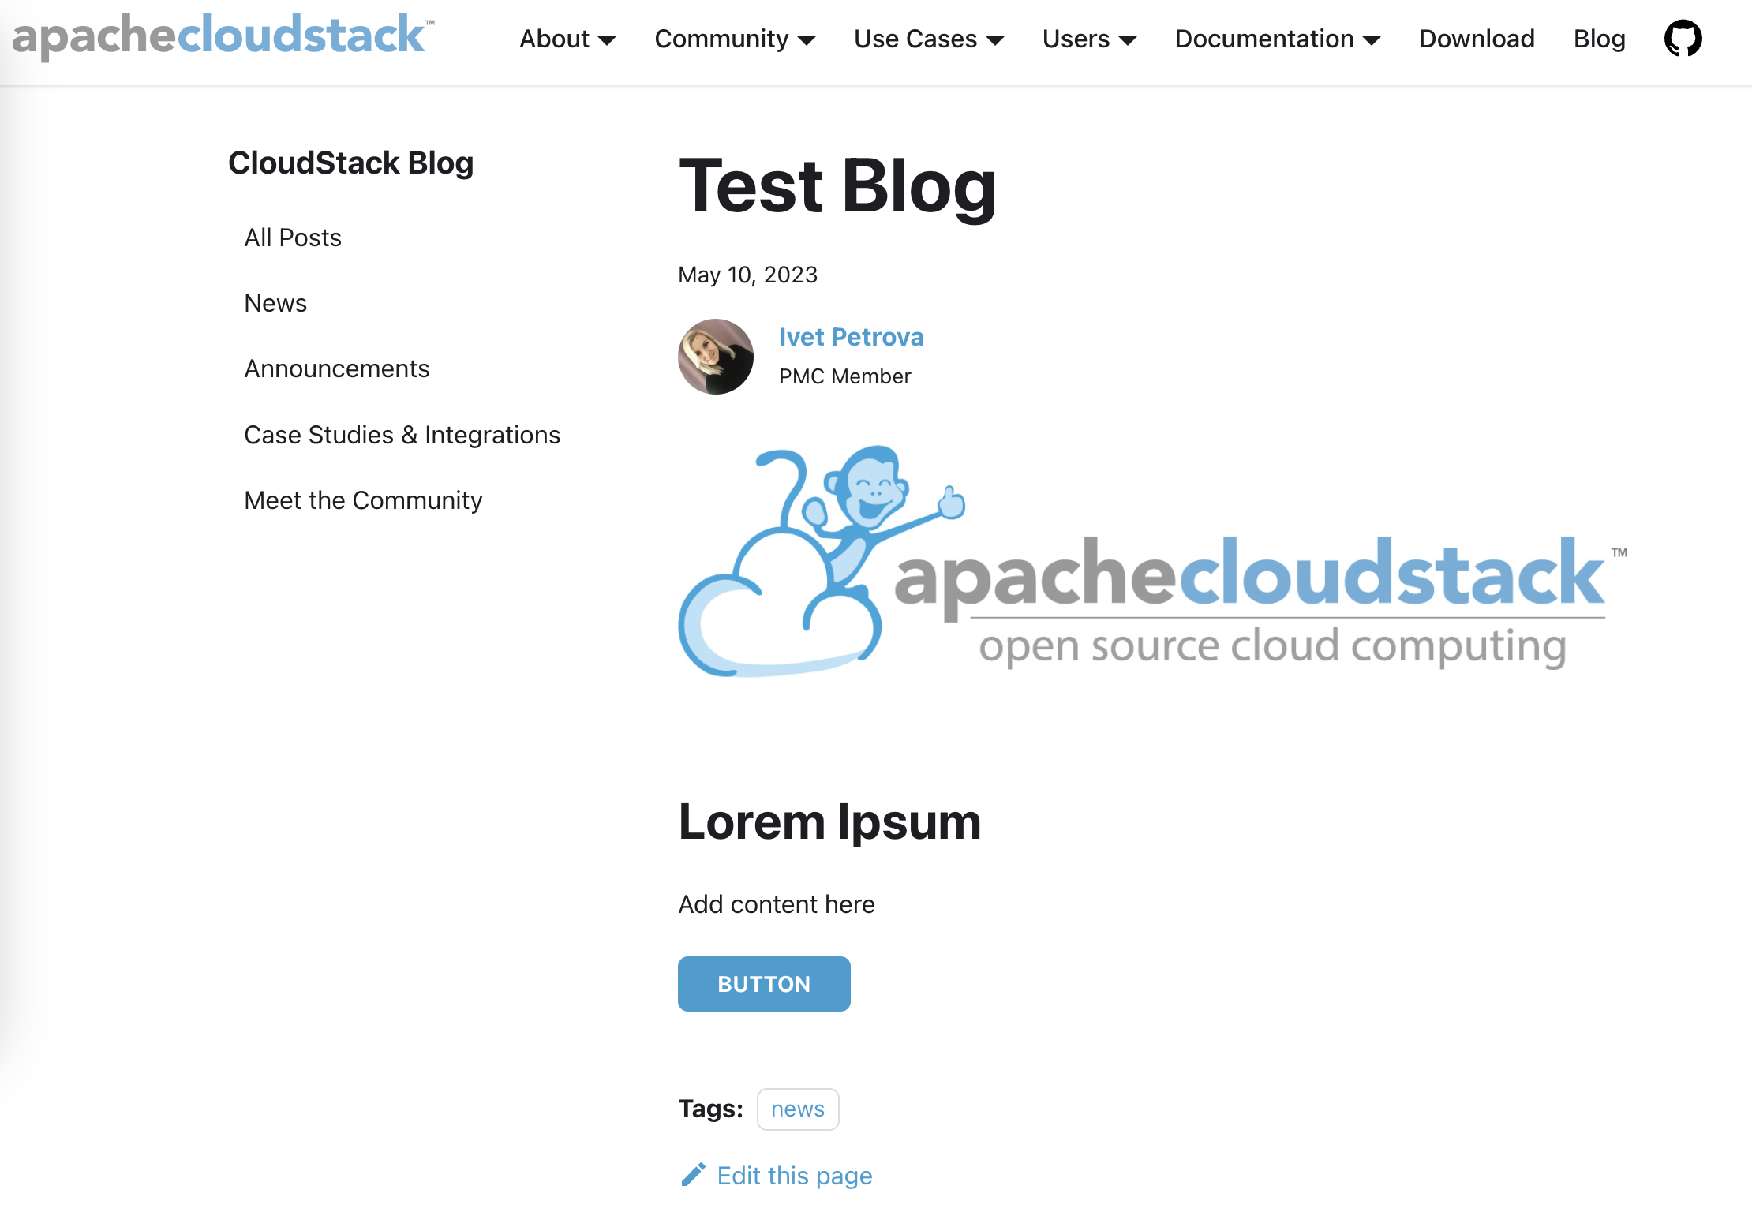Image resolution: width=1752 pixels, height=1212 pixels.
Task: Open Case Studies & Integrations
Action: click(x=402, y=435)
